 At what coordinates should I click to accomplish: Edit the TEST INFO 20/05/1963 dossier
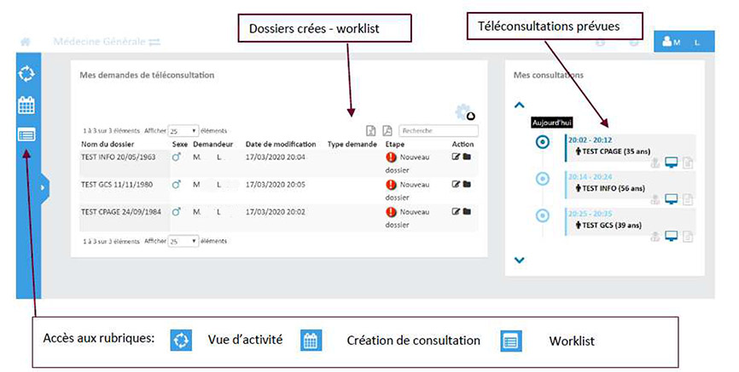pos(456,157)
